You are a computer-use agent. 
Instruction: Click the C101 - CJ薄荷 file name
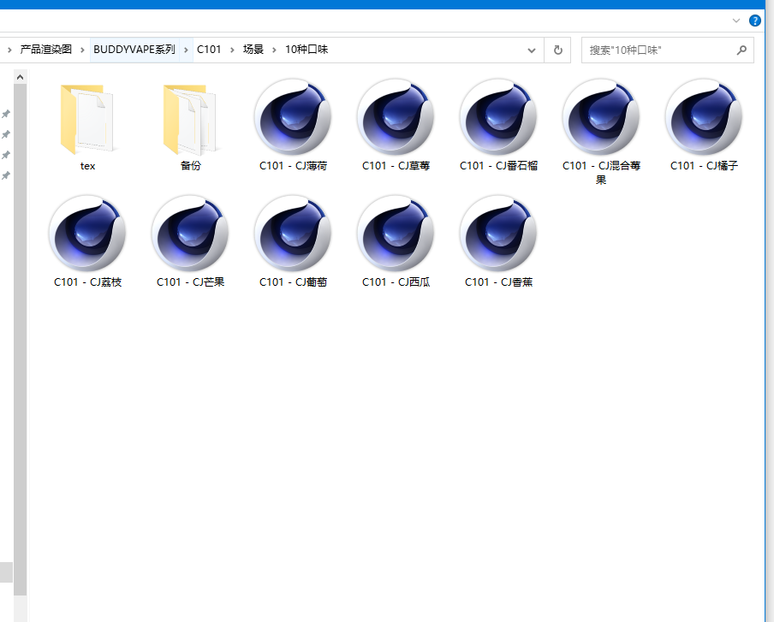click(293, 166)
